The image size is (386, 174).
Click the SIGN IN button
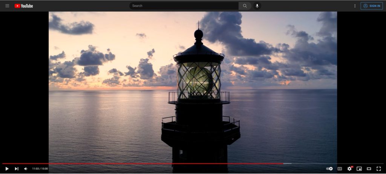coord(372,6)
